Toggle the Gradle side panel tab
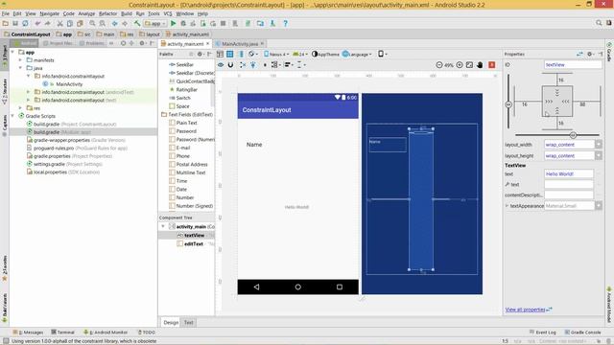 click(609, 52)
